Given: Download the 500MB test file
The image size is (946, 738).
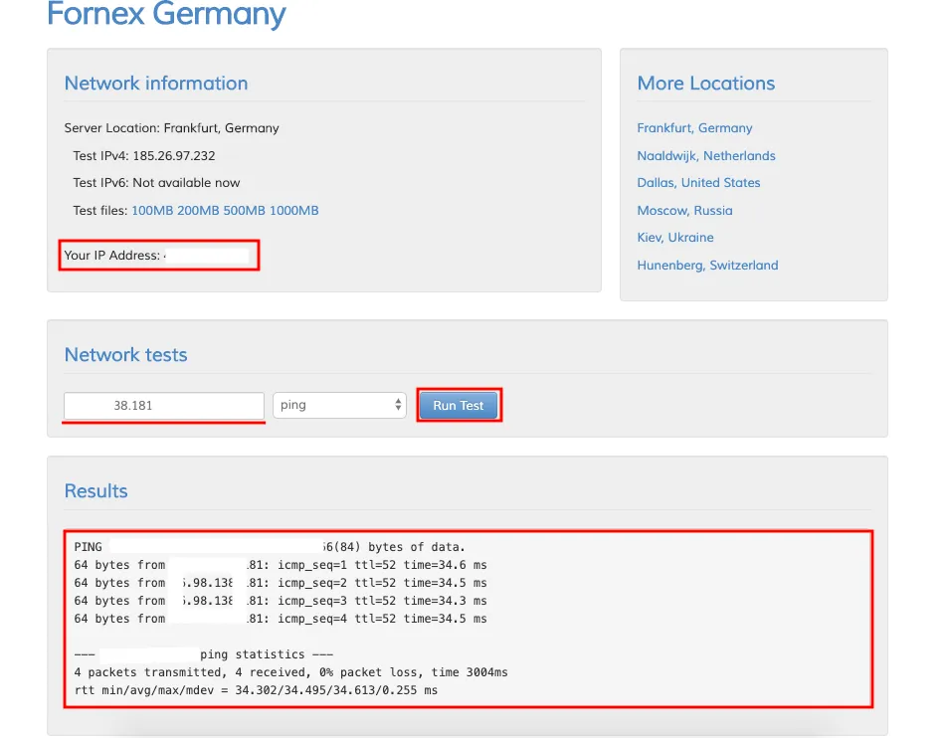Looking at the screenshot, I should click(x=245, y=211).
